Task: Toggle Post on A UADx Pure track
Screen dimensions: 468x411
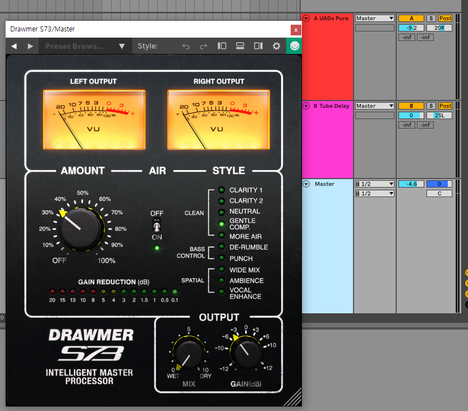Action: click(445, 18)
